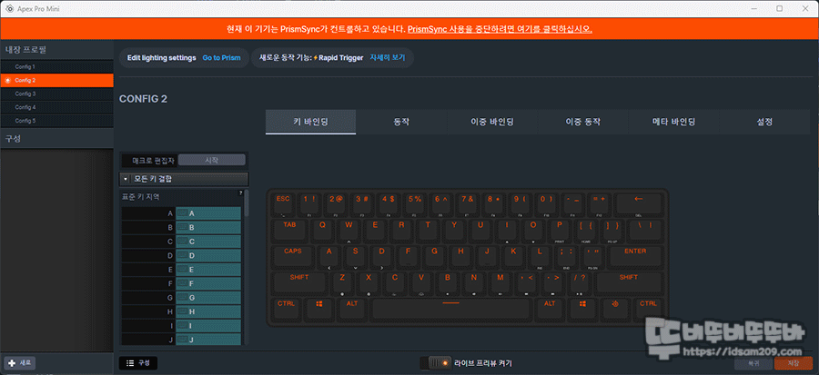Select the TAB key on keyboard
The image size is (819, 375).
point(288,230)
